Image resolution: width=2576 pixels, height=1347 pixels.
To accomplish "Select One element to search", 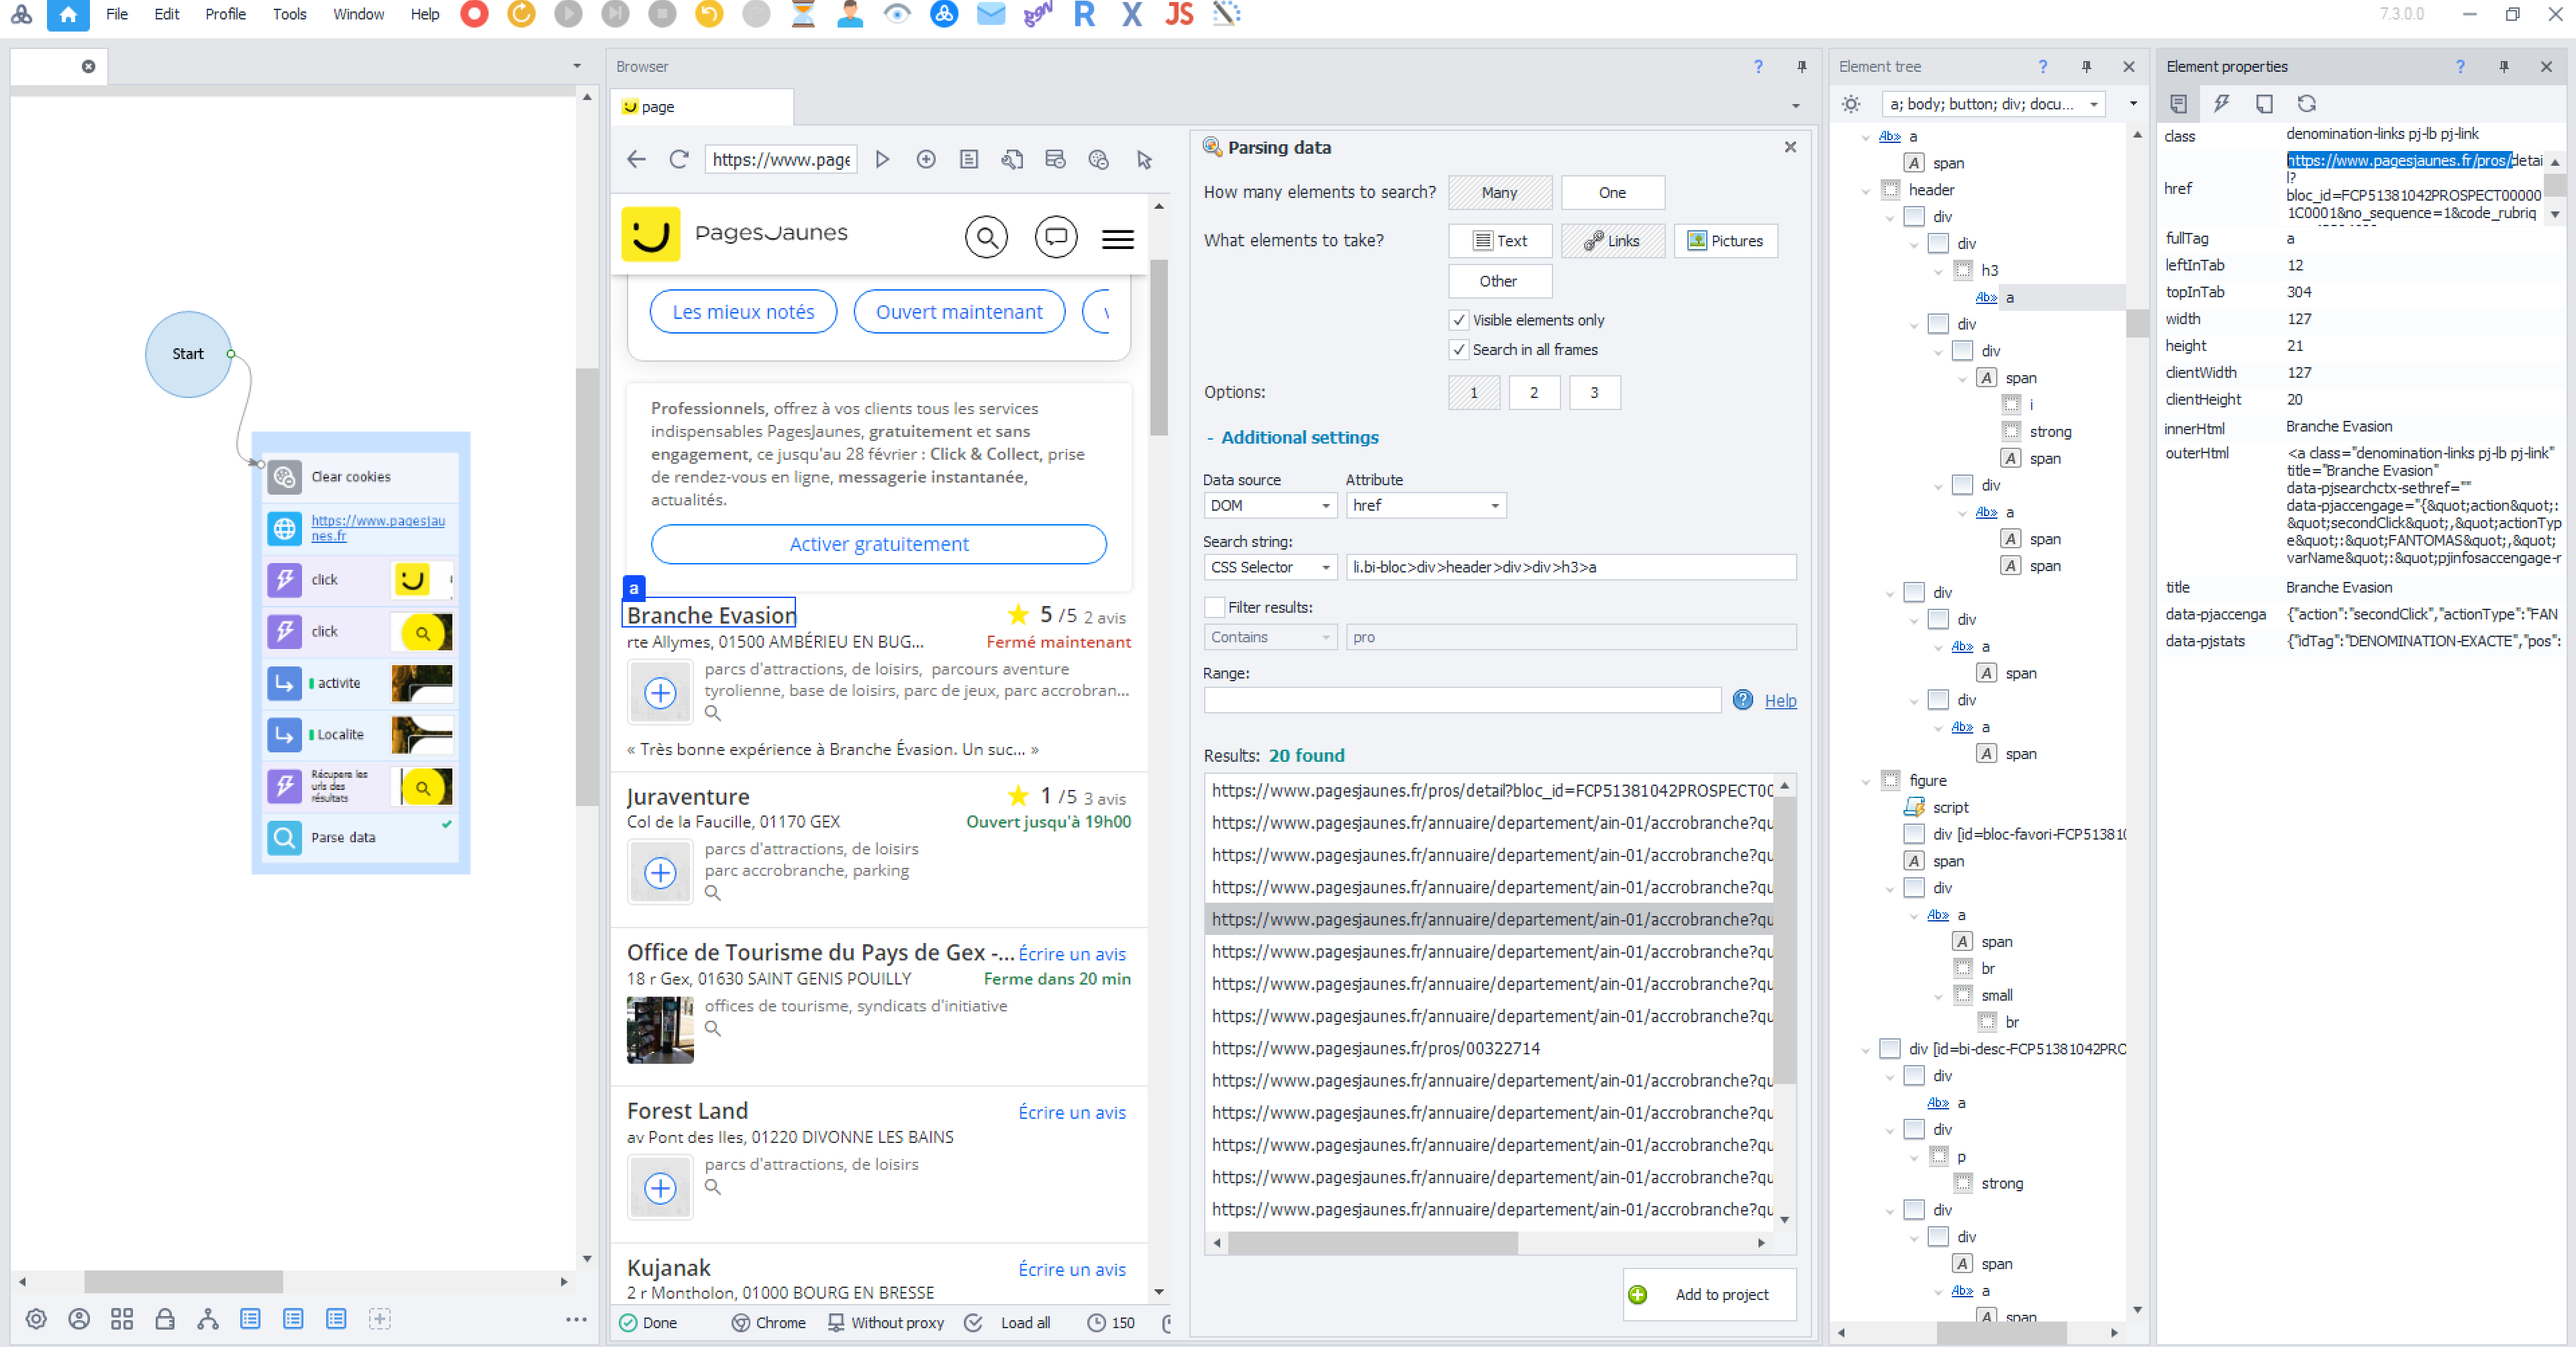I will (1612, 192).
